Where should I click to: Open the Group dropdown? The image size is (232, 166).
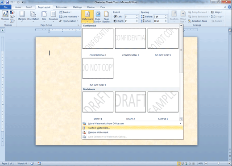(x=217, y=17)
